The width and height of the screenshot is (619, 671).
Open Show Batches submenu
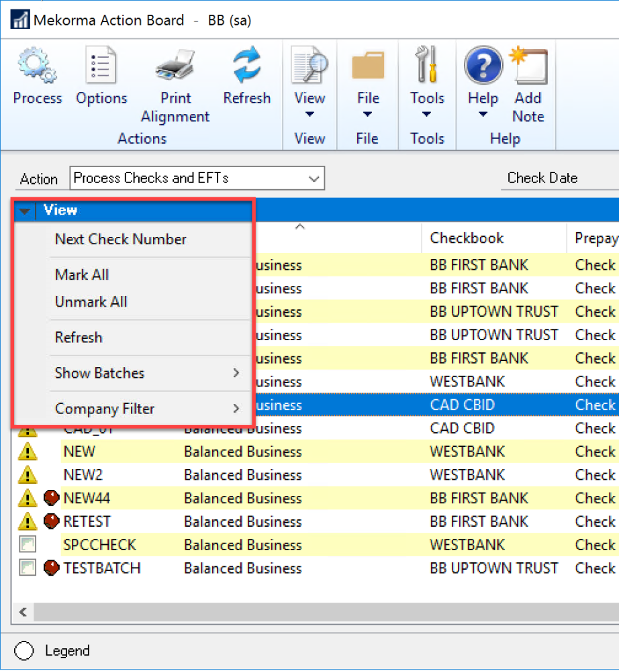[148, 373]
